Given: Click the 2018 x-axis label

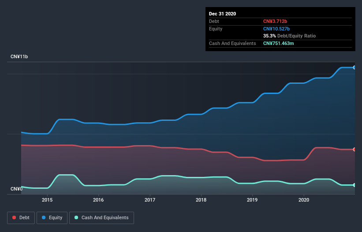Looking at the screenshot, I should point(201,200).
